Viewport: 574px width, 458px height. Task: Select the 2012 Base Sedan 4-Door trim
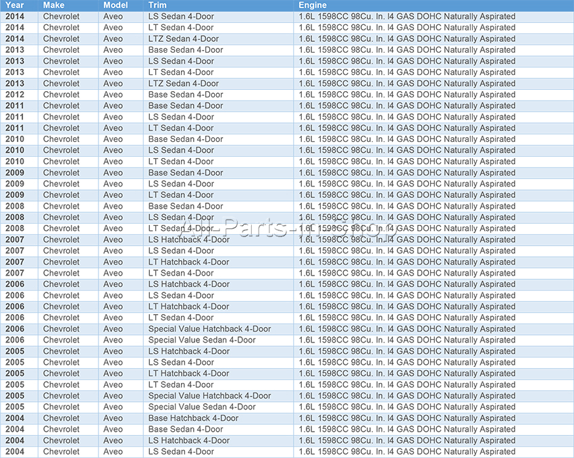(x=186, y=95)
